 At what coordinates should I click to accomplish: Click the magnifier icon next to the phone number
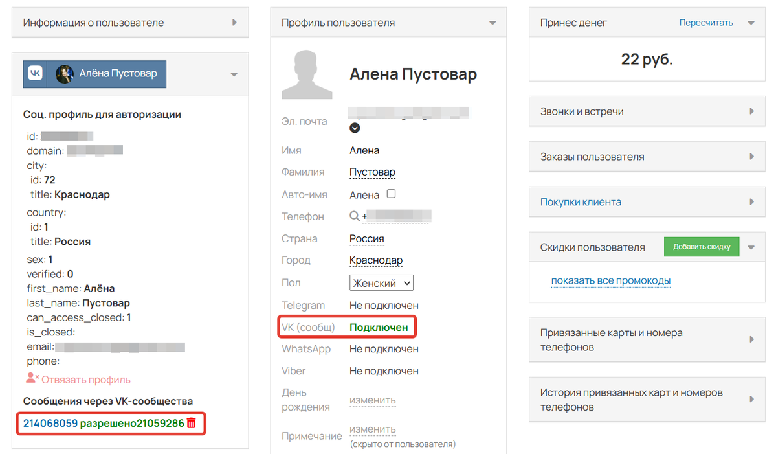pos(354,216)
